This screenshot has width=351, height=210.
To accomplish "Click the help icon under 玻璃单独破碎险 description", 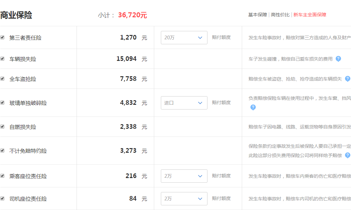I will click(x=253, y=107).
